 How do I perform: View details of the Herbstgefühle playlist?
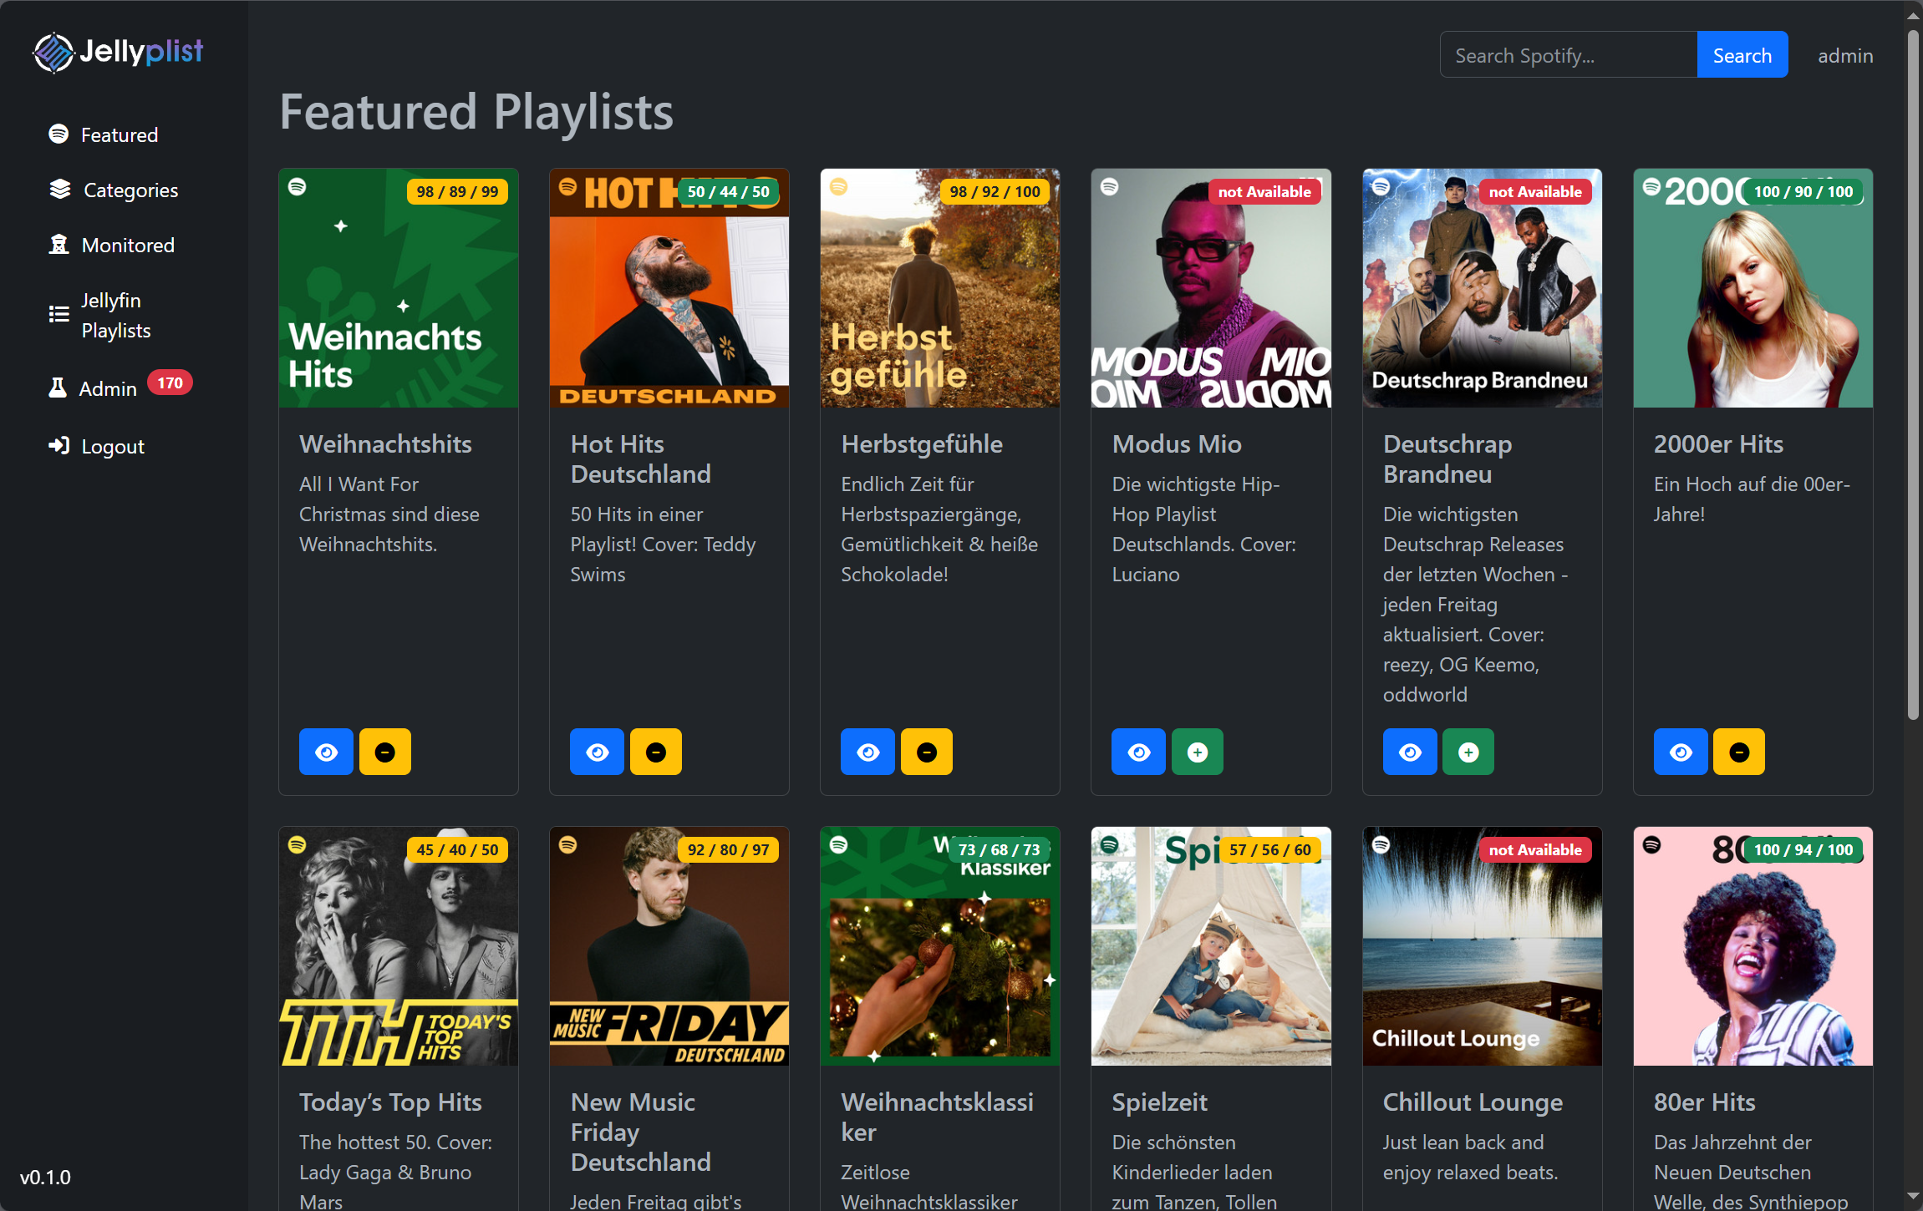[867, 752]
